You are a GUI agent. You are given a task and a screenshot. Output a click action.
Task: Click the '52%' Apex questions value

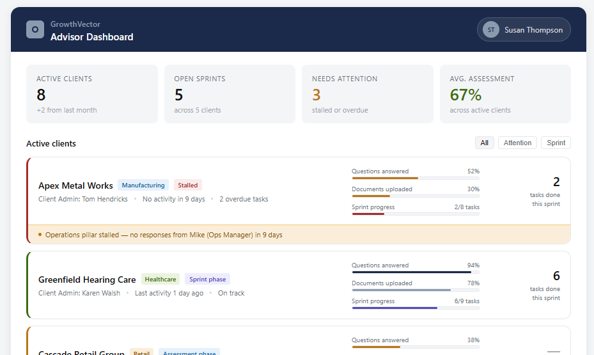(473, 171)
